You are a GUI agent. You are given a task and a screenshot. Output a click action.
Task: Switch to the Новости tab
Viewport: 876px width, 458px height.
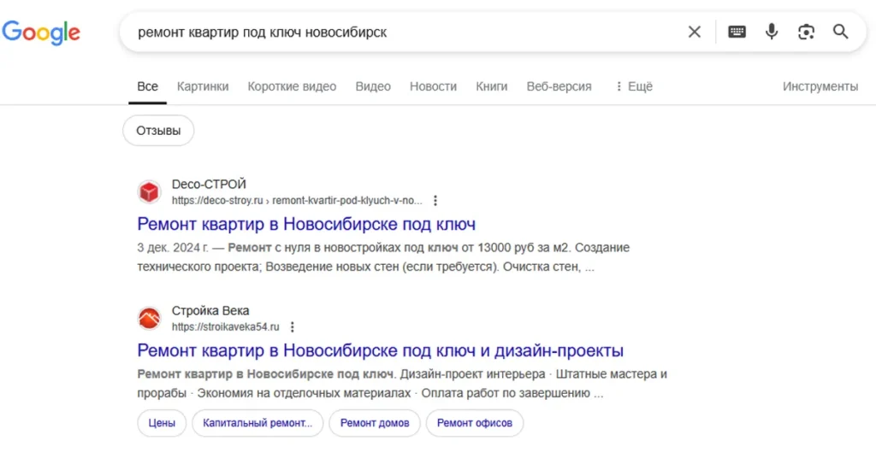pyautogui.click(x=434, y=86)
